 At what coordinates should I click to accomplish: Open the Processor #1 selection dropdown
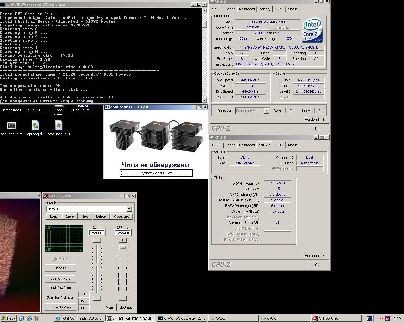click(266, 111)
